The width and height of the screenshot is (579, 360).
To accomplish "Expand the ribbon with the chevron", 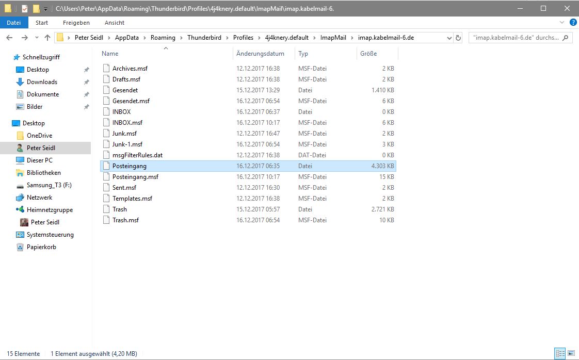I will [561, 23].
